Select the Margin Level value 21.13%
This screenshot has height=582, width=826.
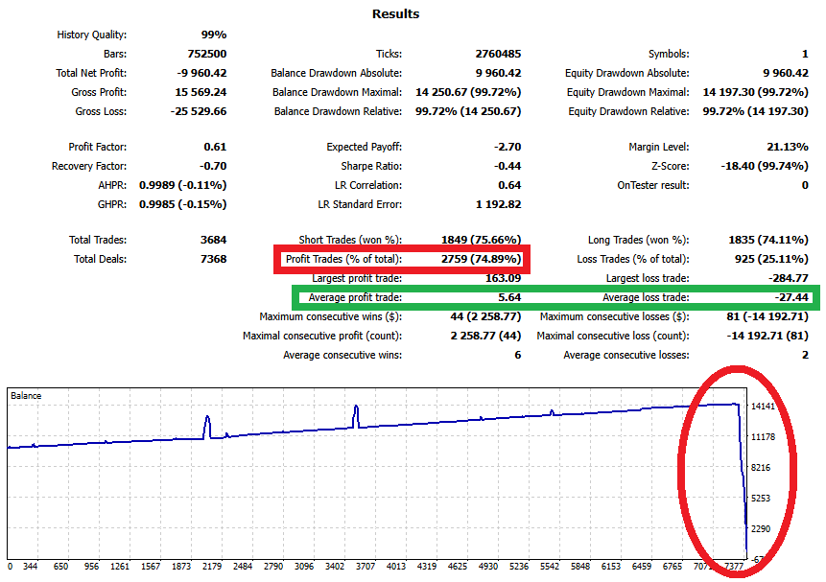click(787, 147)
